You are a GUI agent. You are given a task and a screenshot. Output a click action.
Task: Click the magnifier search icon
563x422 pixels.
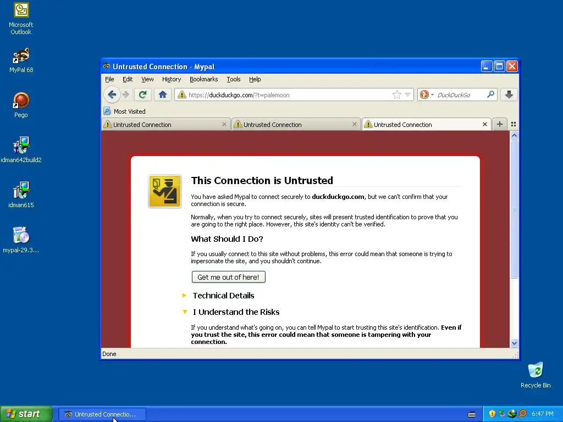tap(490, 95)
